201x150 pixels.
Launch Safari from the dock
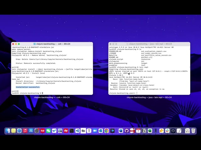click(x=19, y=131)
